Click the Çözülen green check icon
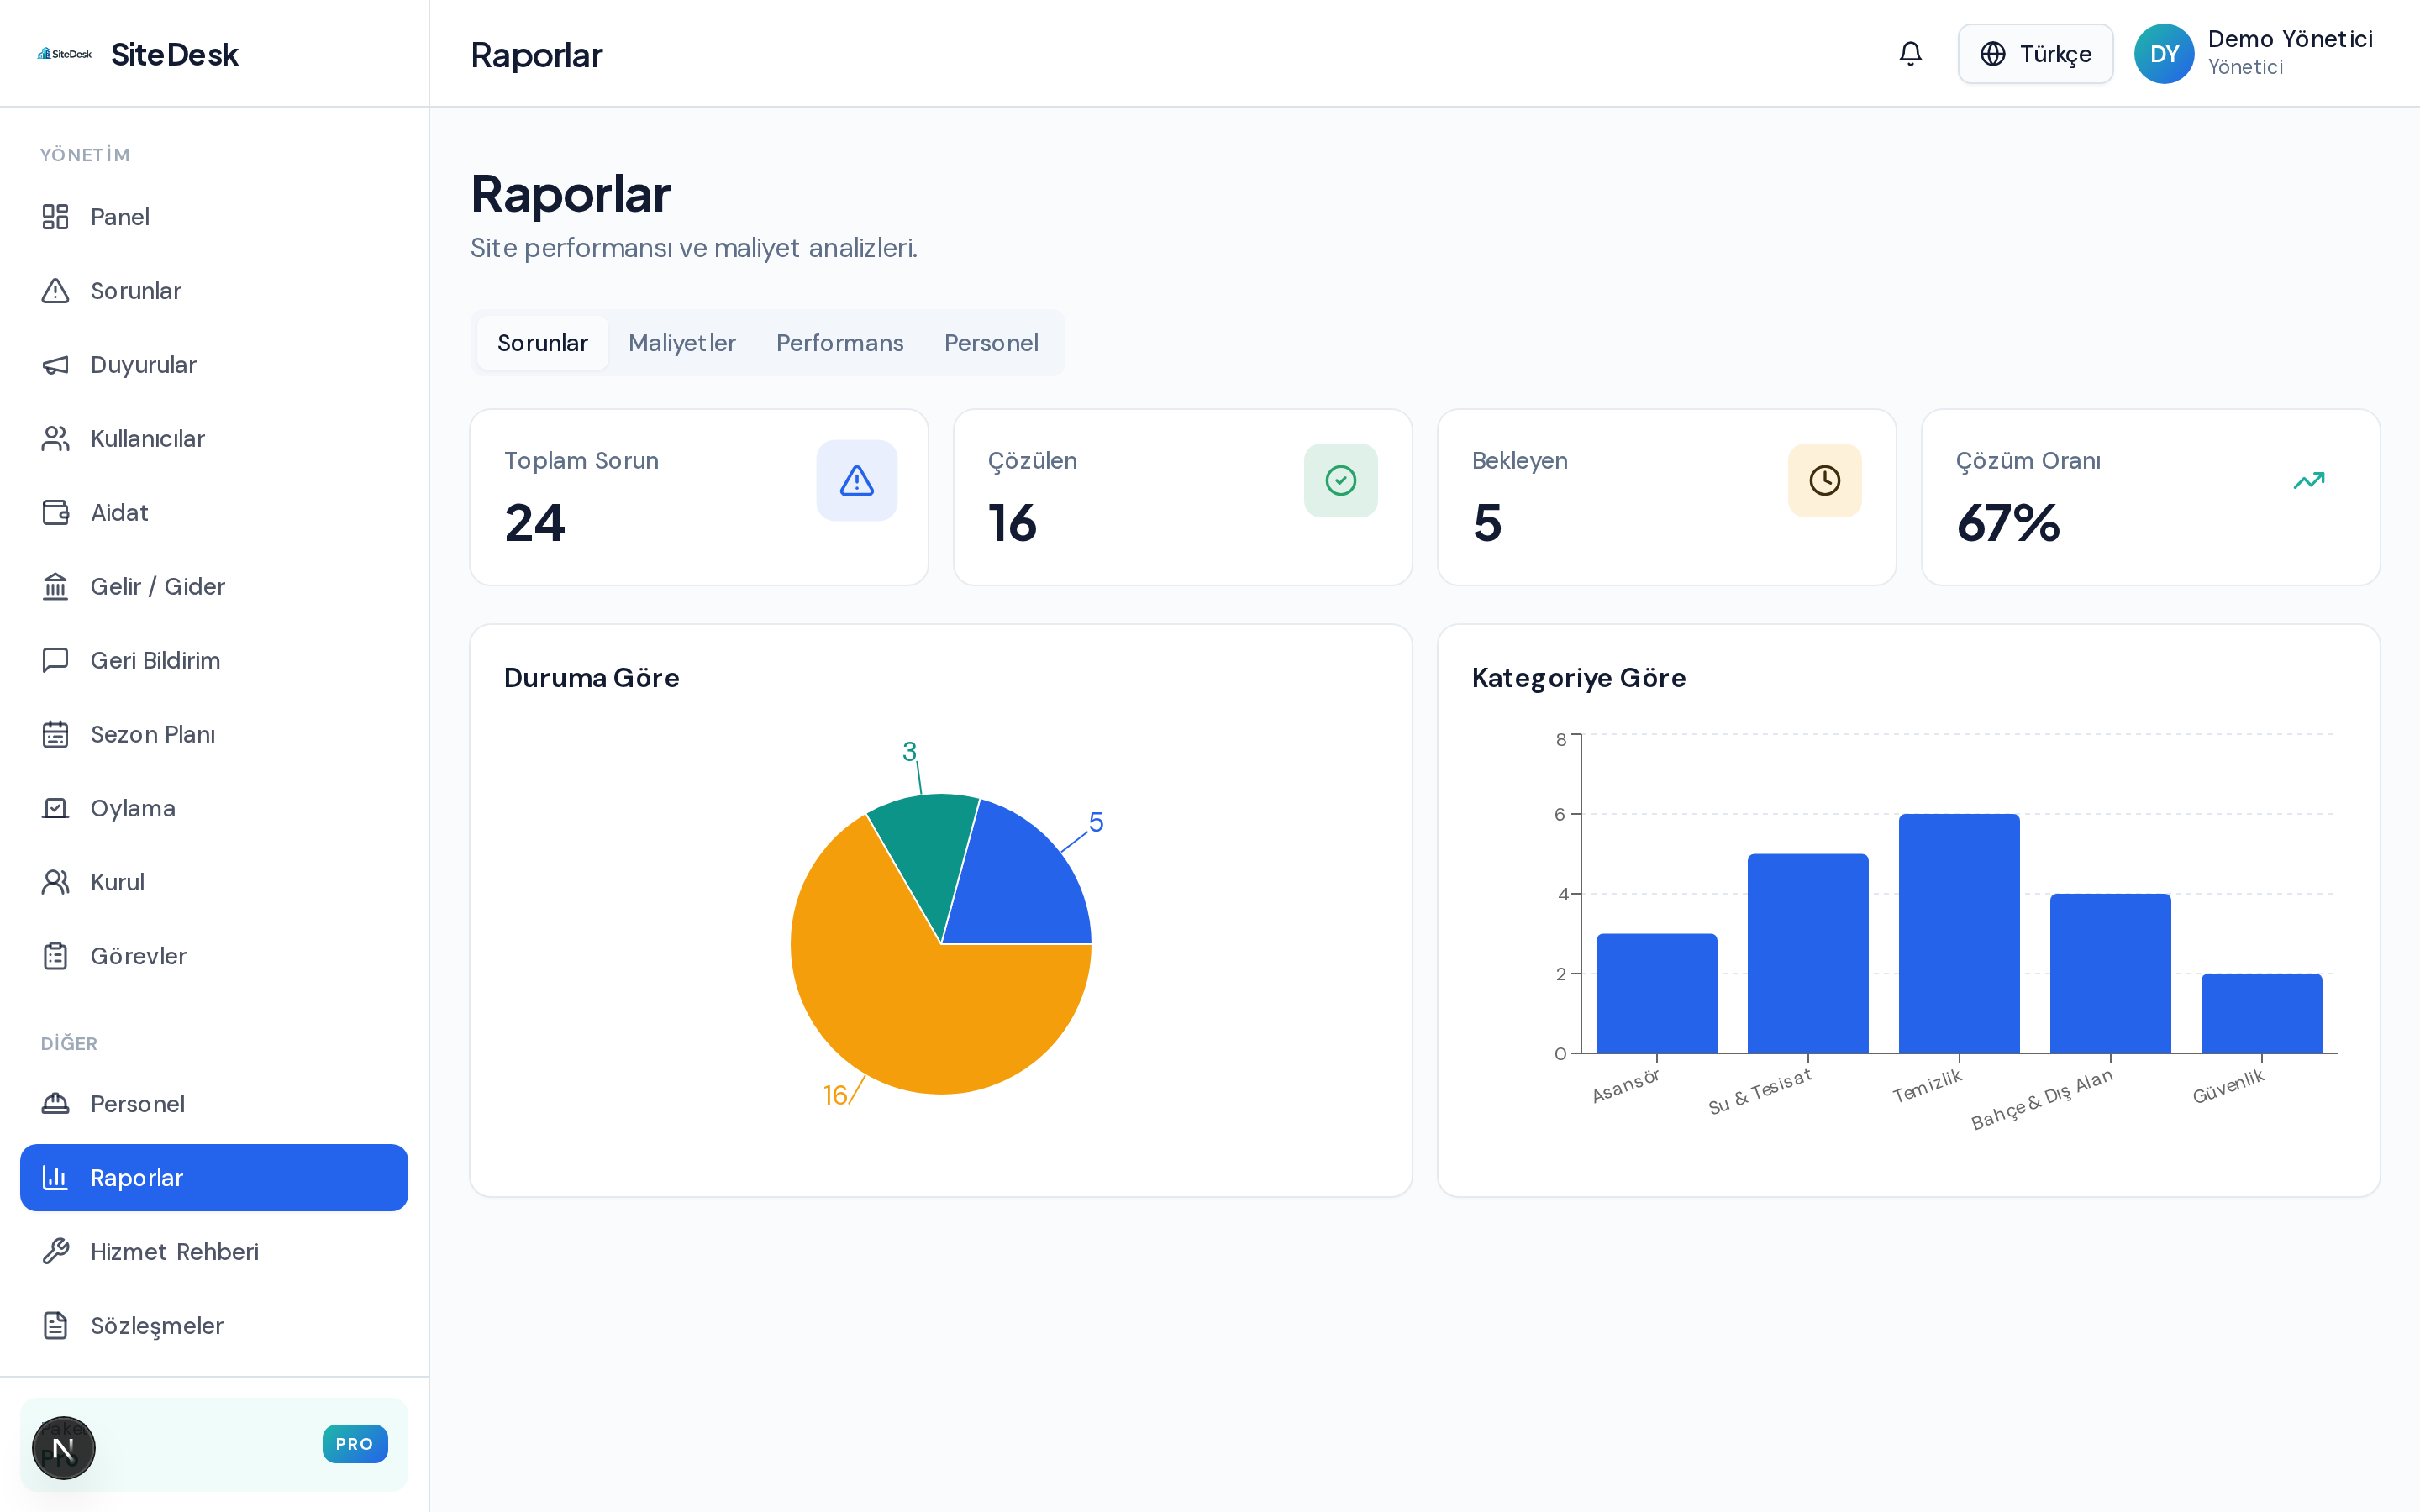 point(1341,481)
